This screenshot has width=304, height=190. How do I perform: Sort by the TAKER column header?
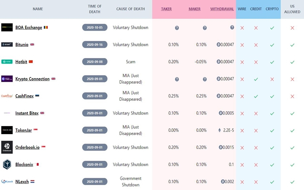(166, 9)
